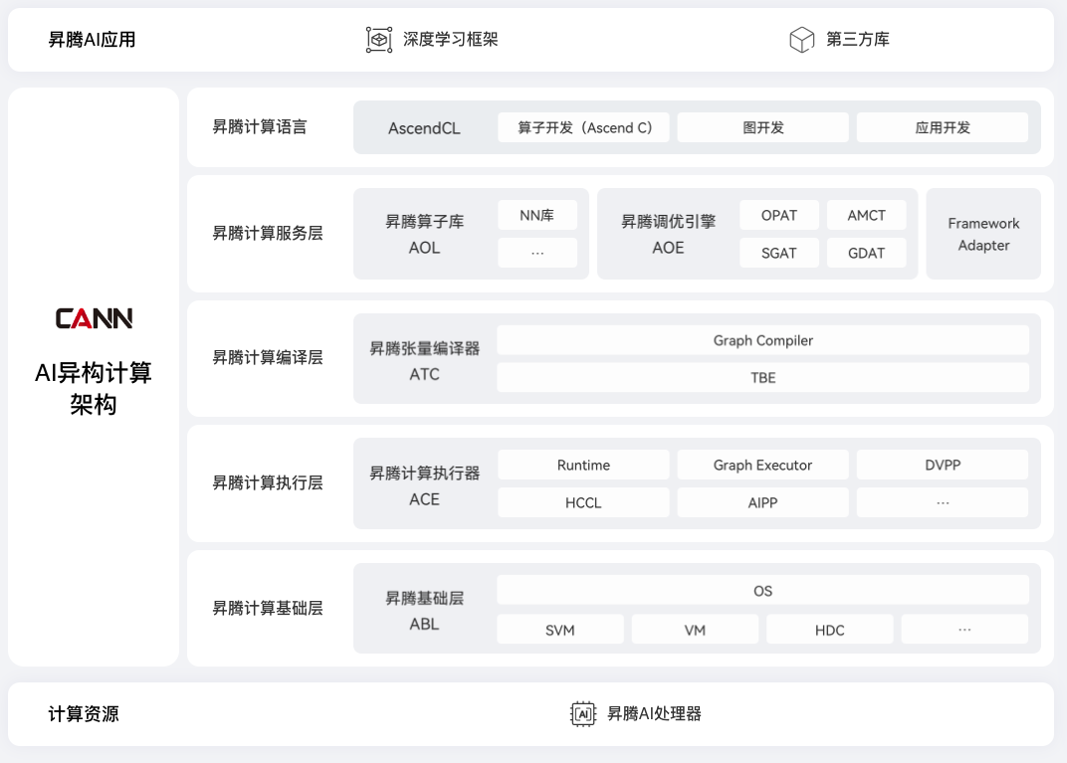Image resolution: width=1067 pixels, height=763 pixels.
Task: Click the 昇腾AI应用 heading
Action: [92, 40]
